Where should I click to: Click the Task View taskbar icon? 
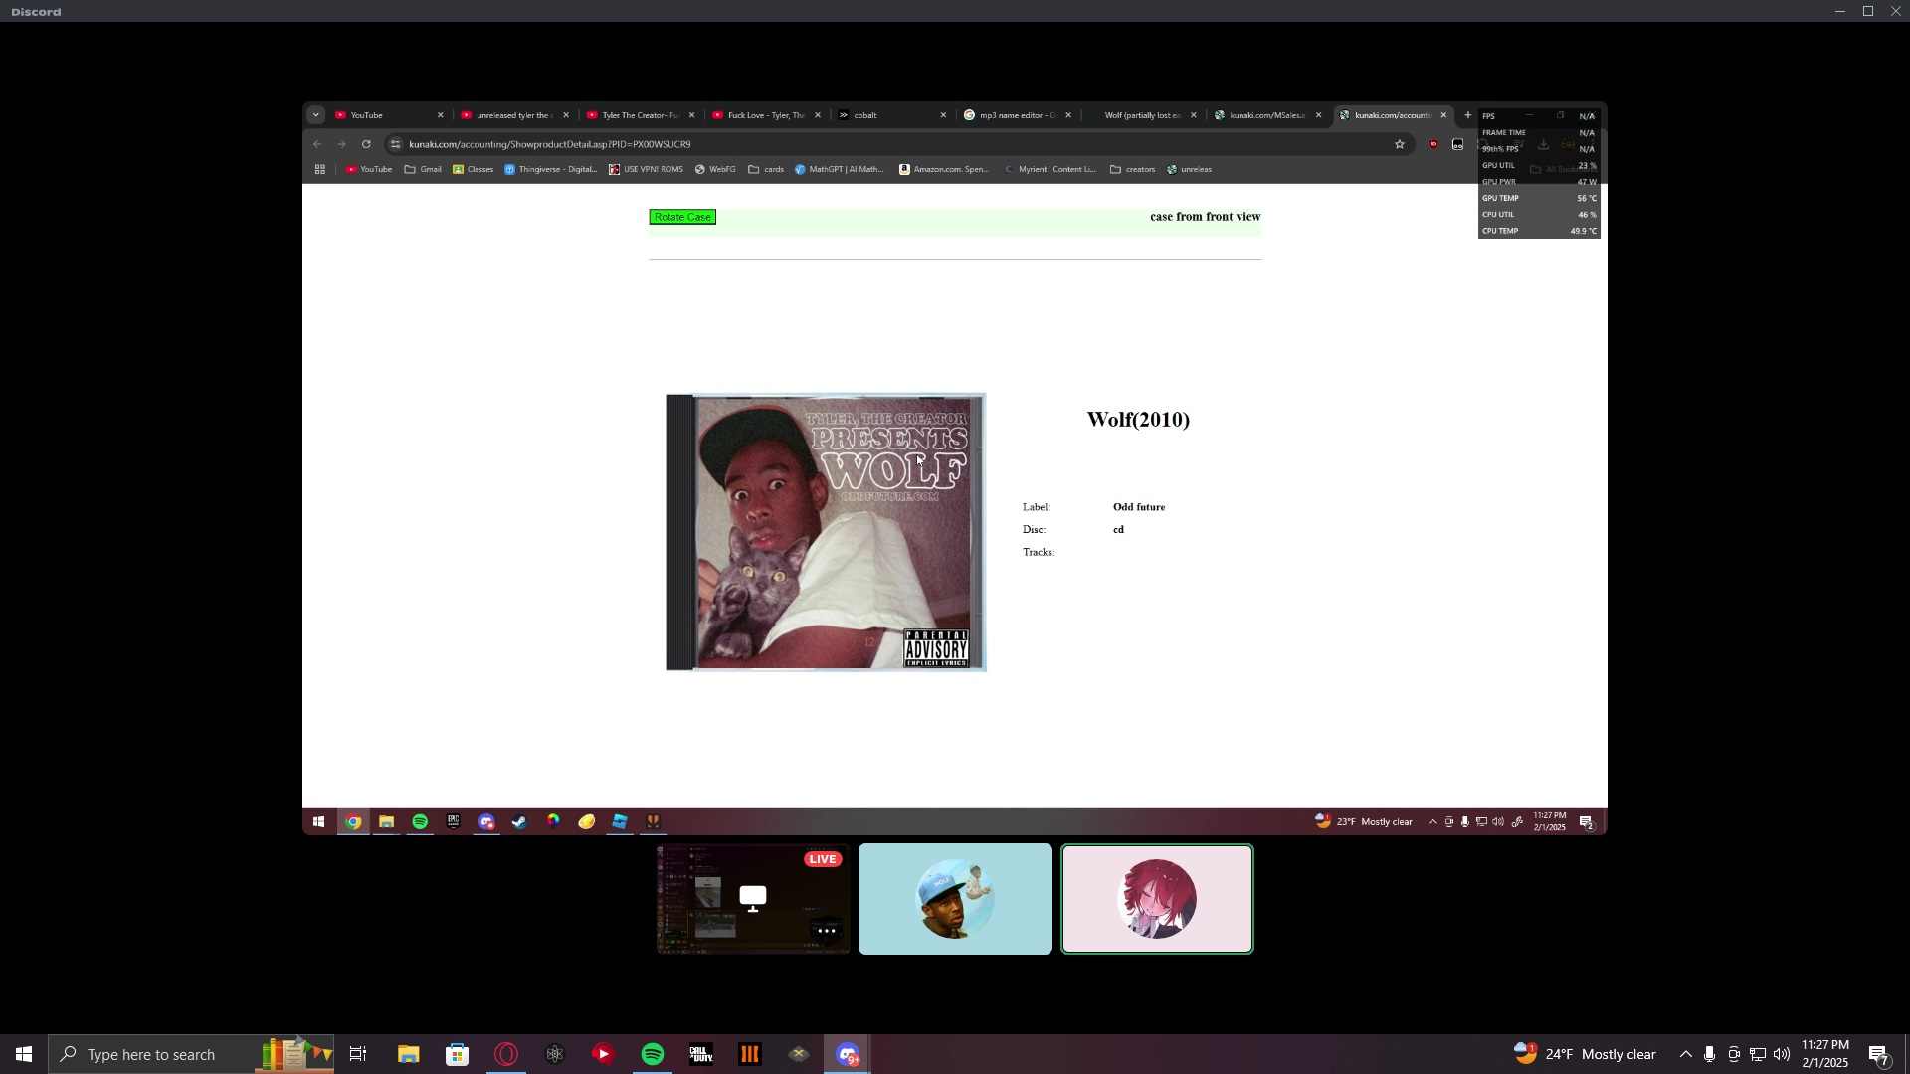[358, 1054]
